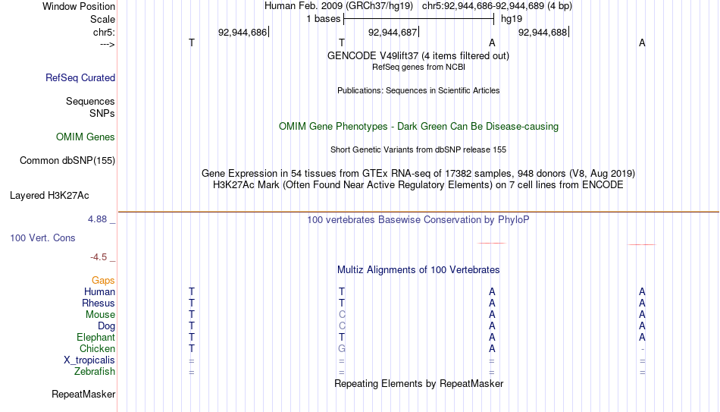
Task: Open Layered H3K27Ac track label
Action: [49, 196]
